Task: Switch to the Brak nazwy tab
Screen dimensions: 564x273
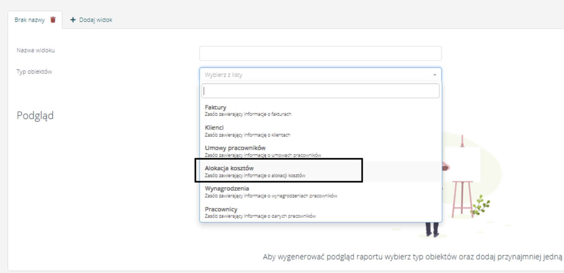Action: 30,20
